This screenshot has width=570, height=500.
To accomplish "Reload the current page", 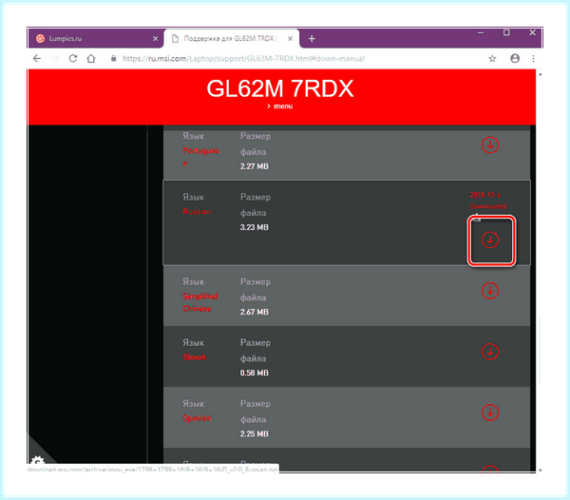I will [x=73, y=58].
